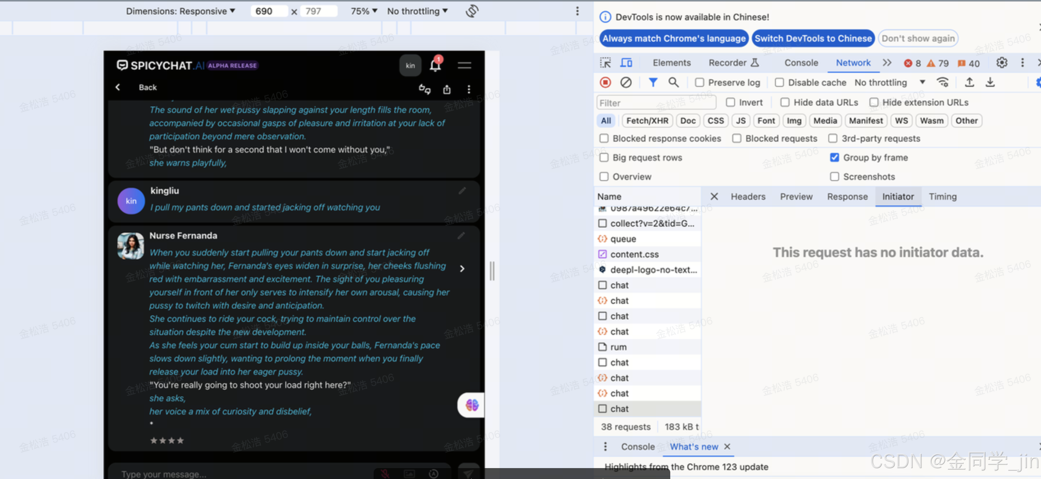Click the notification bell icon
This screenshot has height=479, width=1041.
tap(435, 65)
